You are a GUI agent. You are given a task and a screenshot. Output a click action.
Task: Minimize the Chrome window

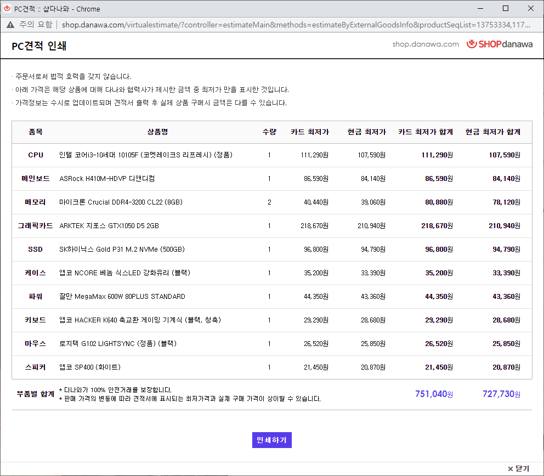pyautogui.click(x=480, y=8)
